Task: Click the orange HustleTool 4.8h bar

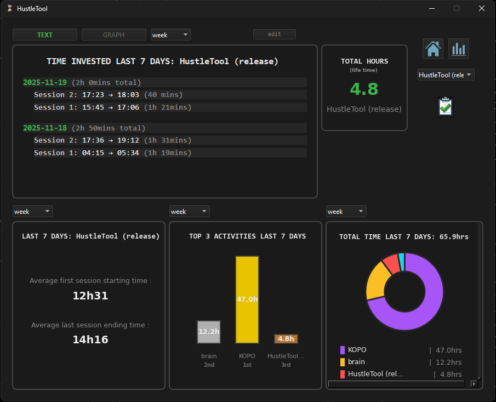Action: pyautogui.click(x=286, y=339)
